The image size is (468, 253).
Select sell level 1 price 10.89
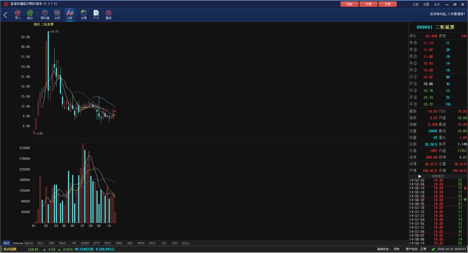[x=428, y=70]
